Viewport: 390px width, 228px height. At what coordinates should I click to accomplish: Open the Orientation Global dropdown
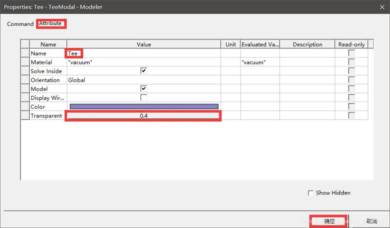(143, 80)
